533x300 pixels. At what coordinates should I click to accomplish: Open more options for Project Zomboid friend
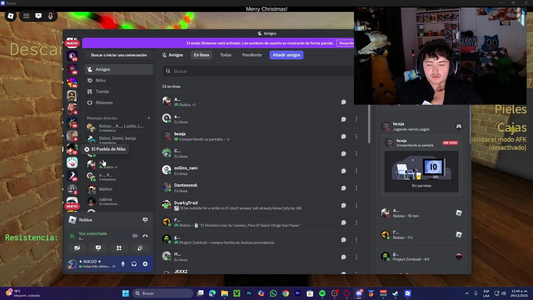tap(356, 240)
